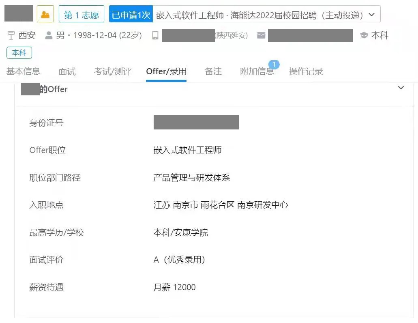Screen dimensions: 418x323
Task: Click the masked 身份证号 field
Action: coord(196,122)
